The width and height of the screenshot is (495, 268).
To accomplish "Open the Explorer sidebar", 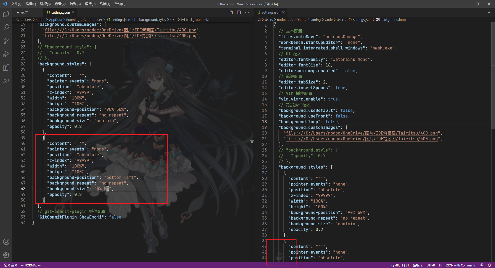I will [6, 14].
